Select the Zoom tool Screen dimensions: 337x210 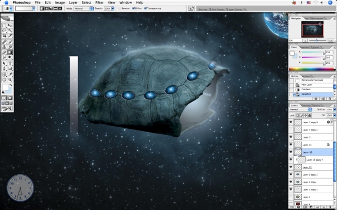click(10, 80)
